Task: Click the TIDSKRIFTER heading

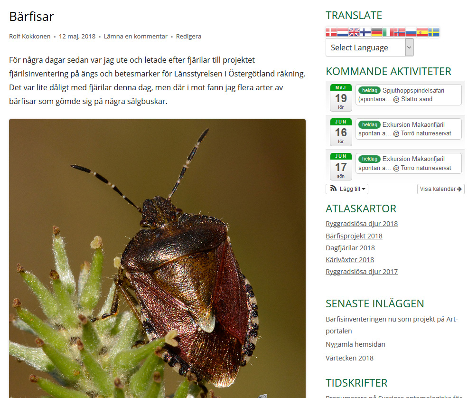Action: click(356, 383)
